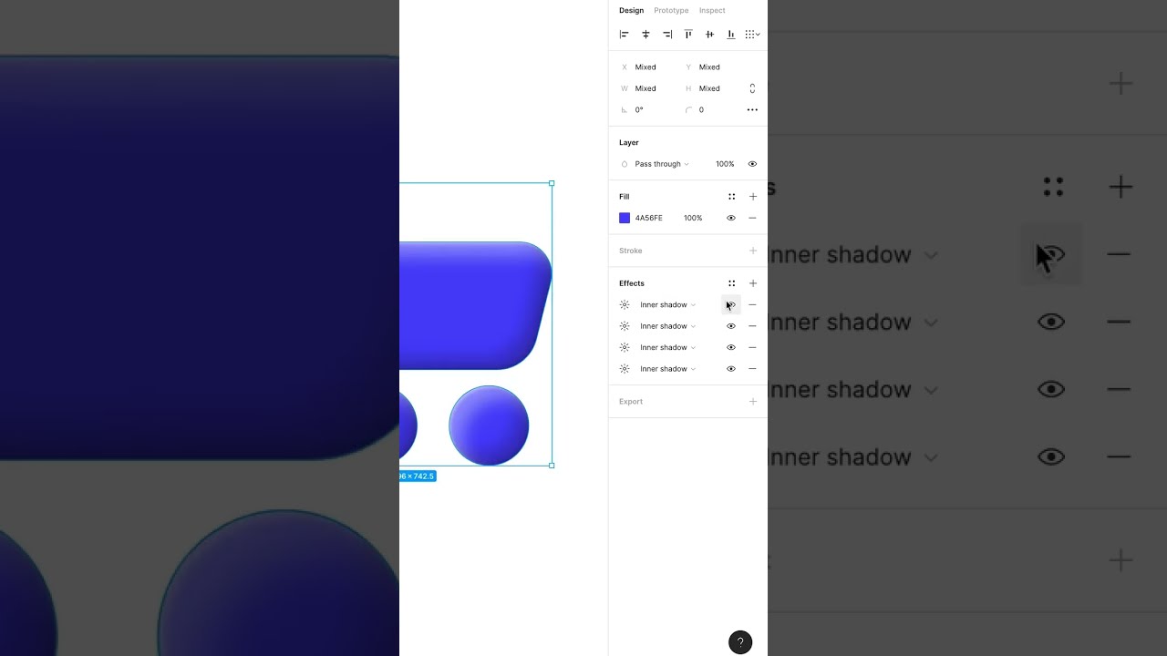Click the blue 4A56FE fill color swatch
1167x656 pixels.
[625, 218]
